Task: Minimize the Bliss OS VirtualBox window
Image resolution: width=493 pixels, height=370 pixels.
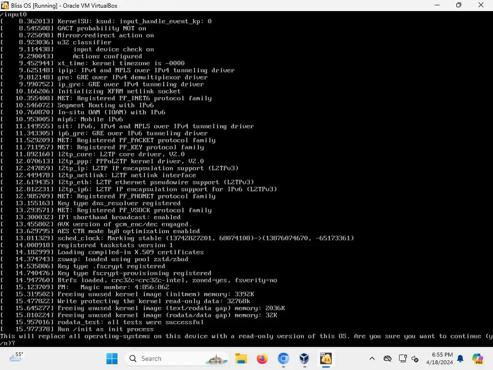Action: (x=437, y=5)
